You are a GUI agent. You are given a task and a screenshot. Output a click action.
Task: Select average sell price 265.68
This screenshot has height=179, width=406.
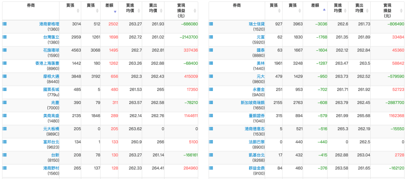pyautogui.click(x=364, y=116)
